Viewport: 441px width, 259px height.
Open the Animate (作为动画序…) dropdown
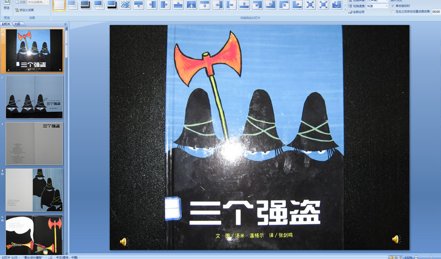click(x=38, y=2)
